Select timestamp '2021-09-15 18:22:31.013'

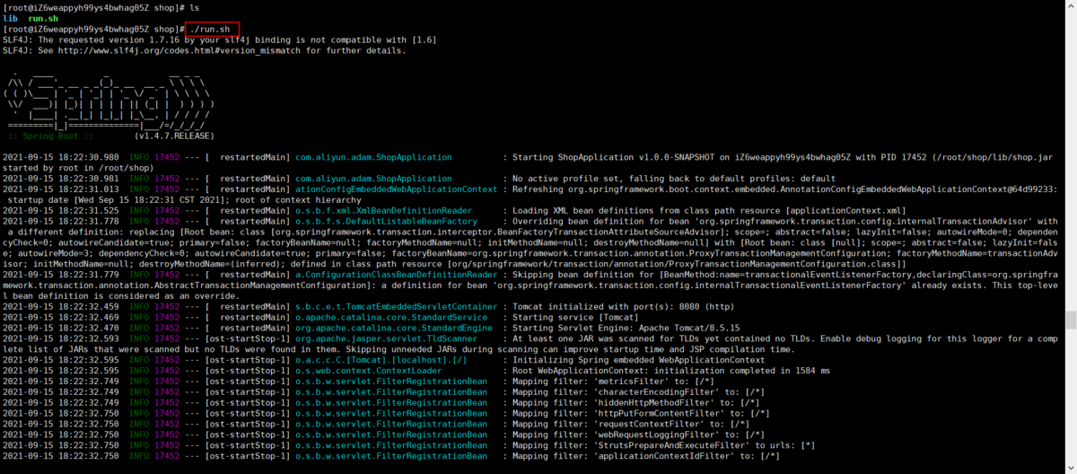click(x=61, y=190)
